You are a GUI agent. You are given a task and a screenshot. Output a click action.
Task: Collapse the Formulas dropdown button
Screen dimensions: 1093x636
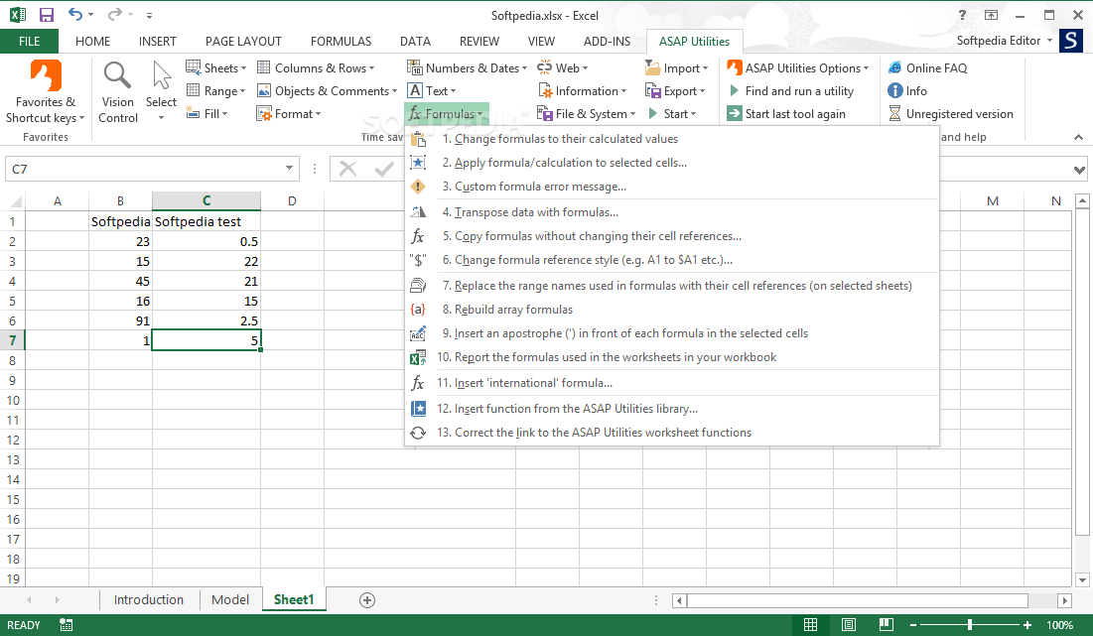pos(446,113)
